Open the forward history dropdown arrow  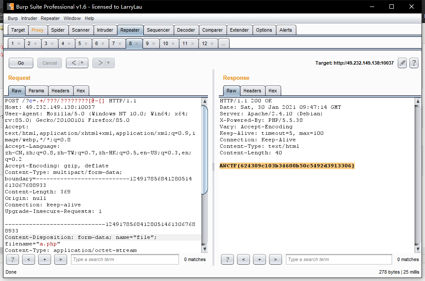109,63
